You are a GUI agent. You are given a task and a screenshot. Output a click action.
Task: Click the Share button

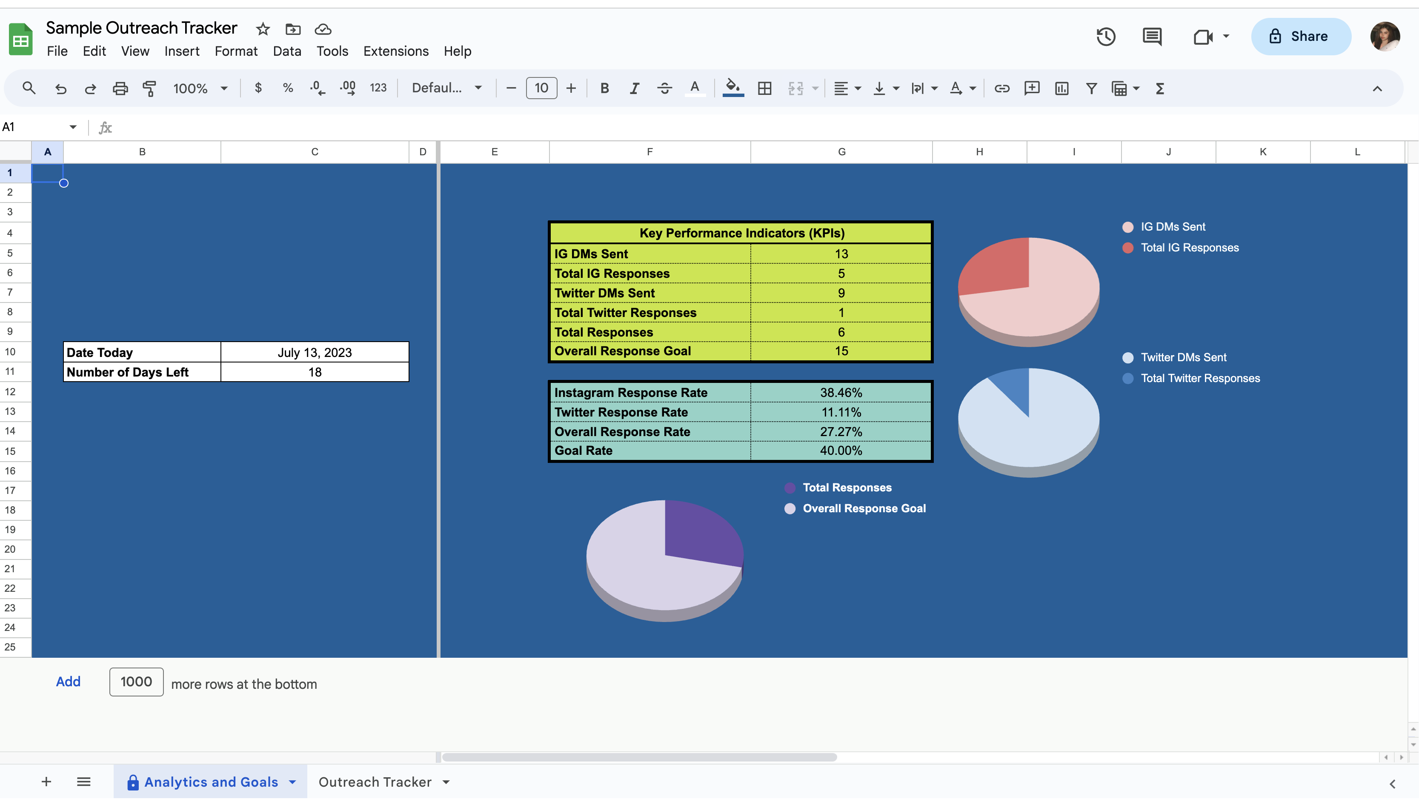pos(1301,36)
